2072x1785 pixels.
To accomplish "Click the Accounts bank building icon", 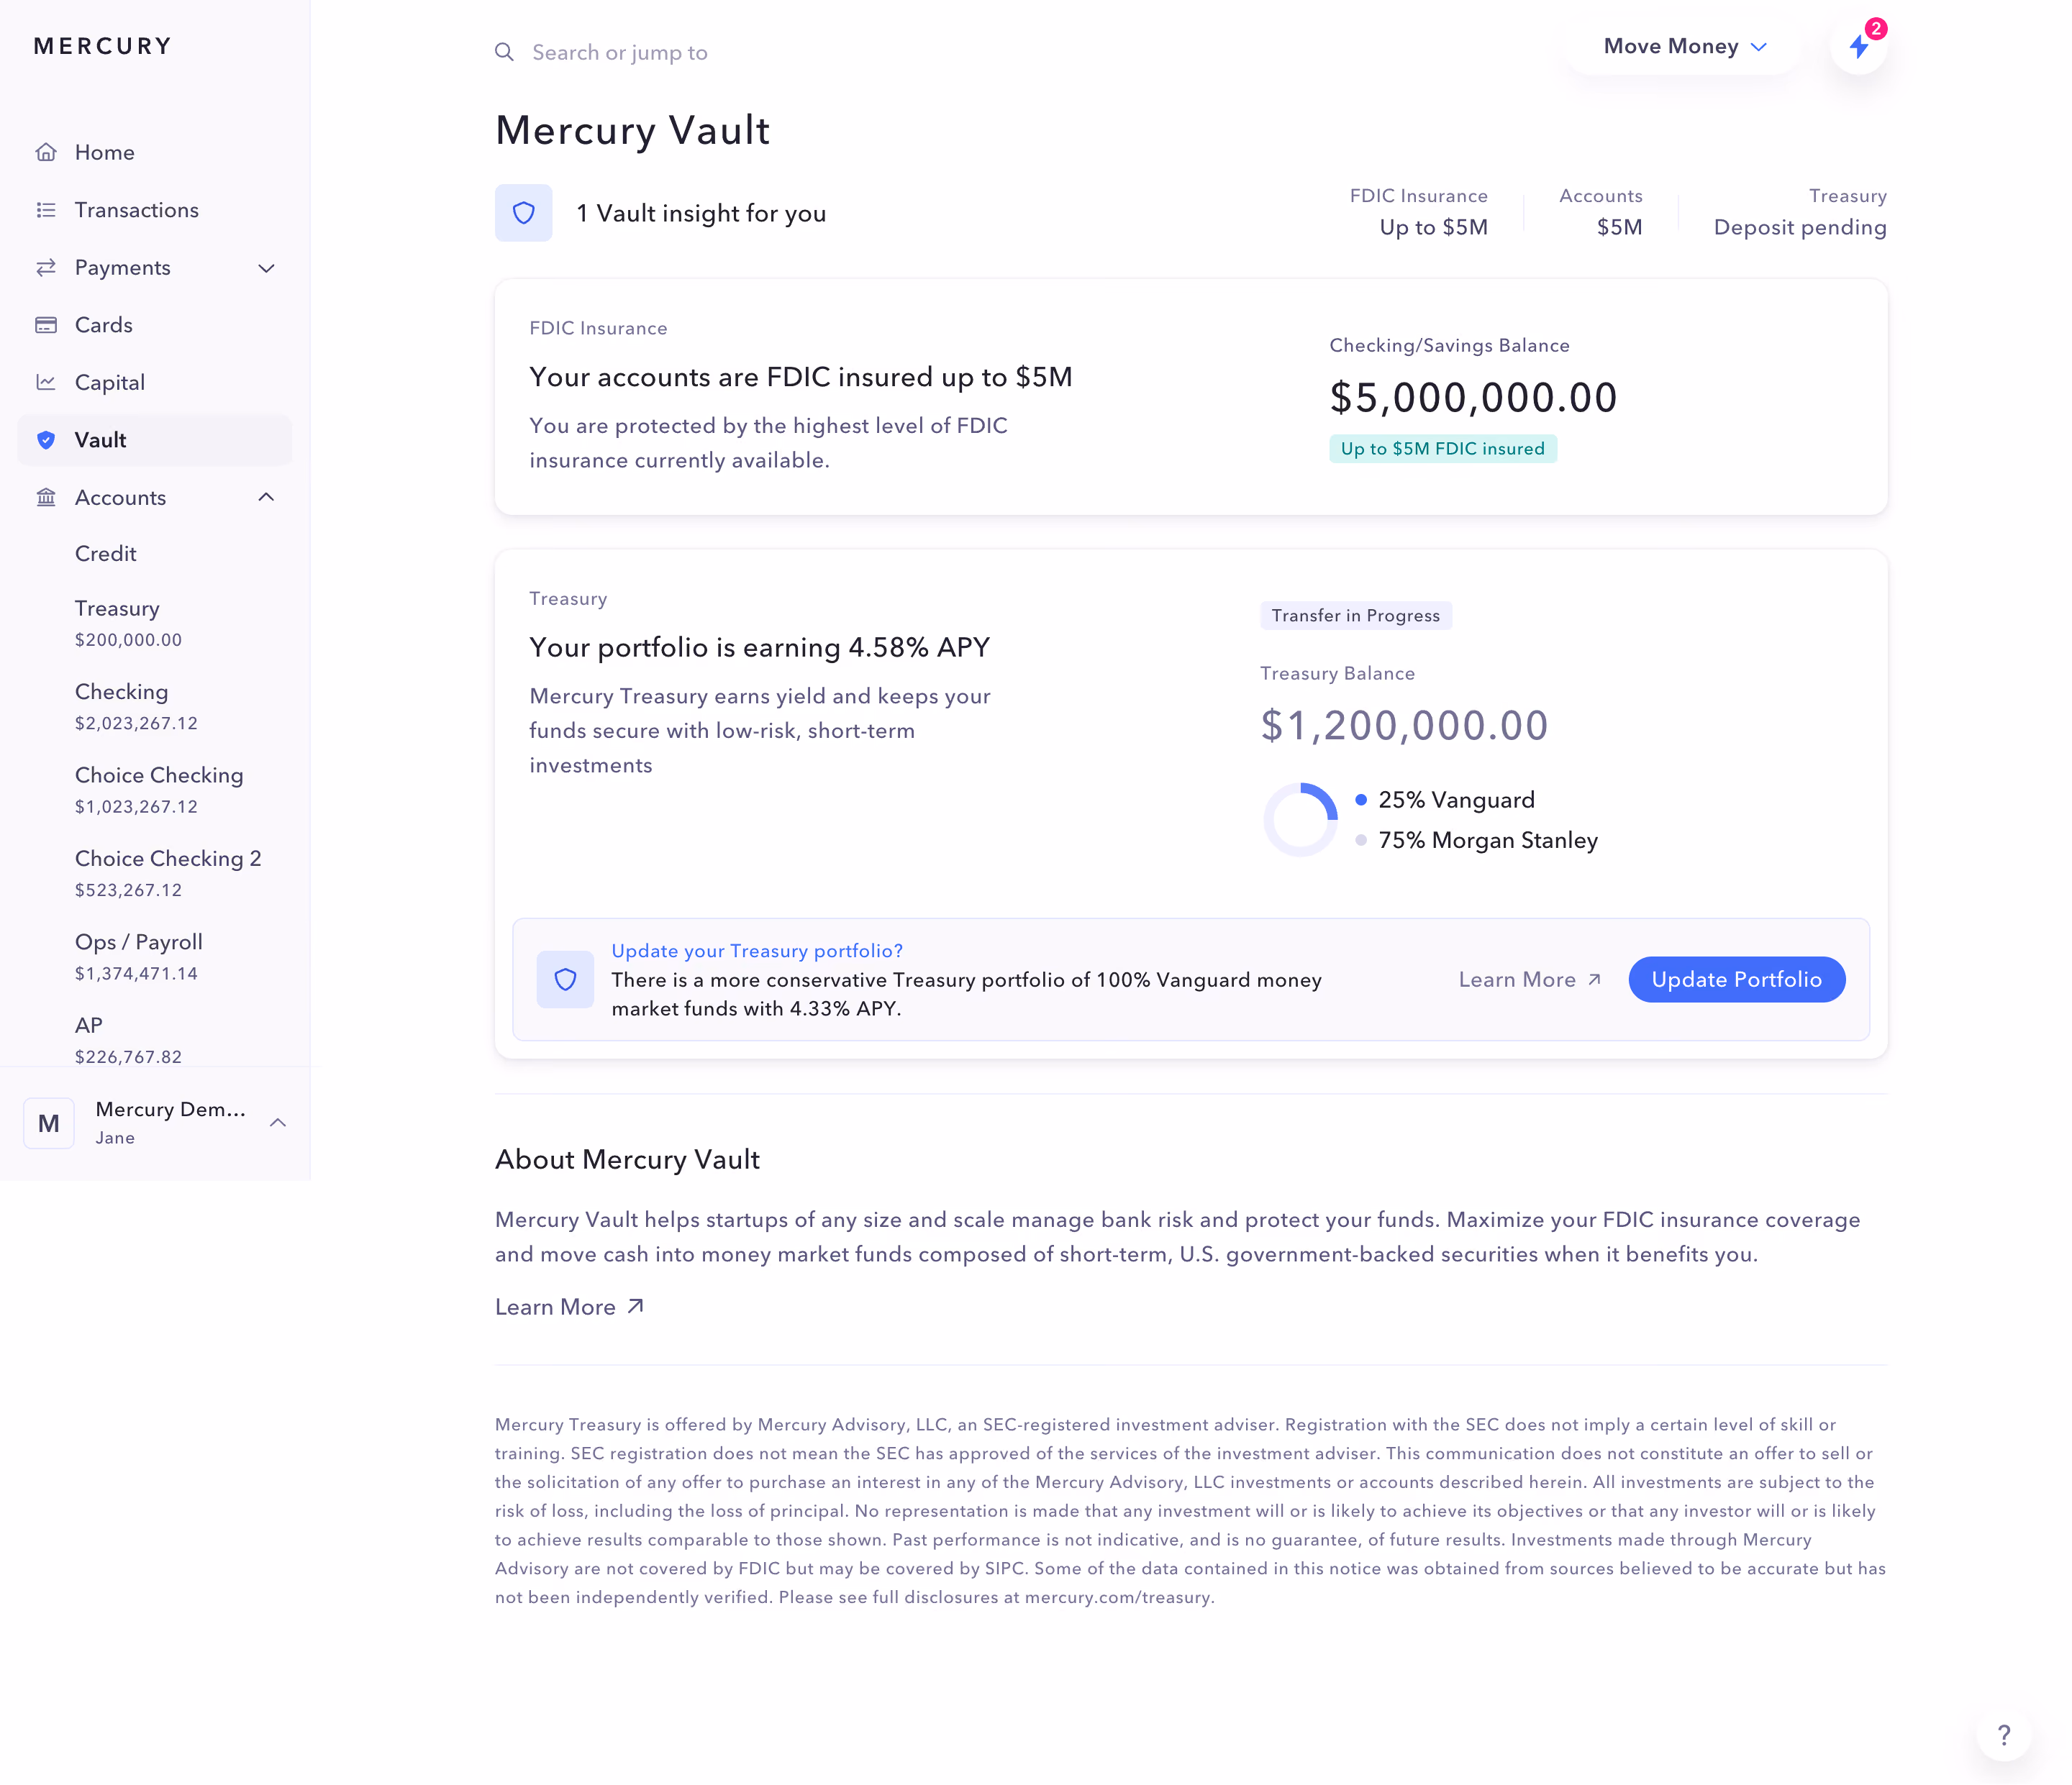I will coord(46,497).
